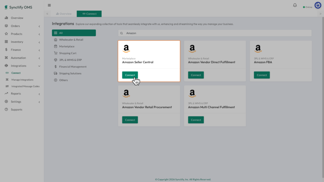
Task: Expand the Inventory sidebar menu chevron
Action: [39, 42]
